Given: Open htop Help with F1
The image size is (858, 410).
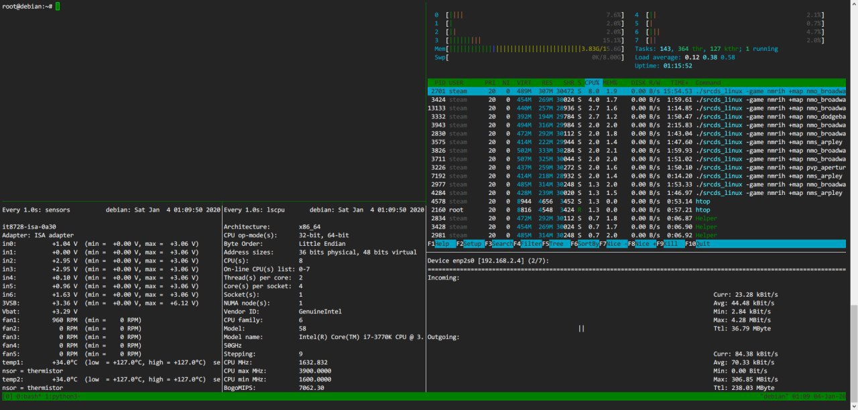Looking at the screenshot, I should 441,244.
